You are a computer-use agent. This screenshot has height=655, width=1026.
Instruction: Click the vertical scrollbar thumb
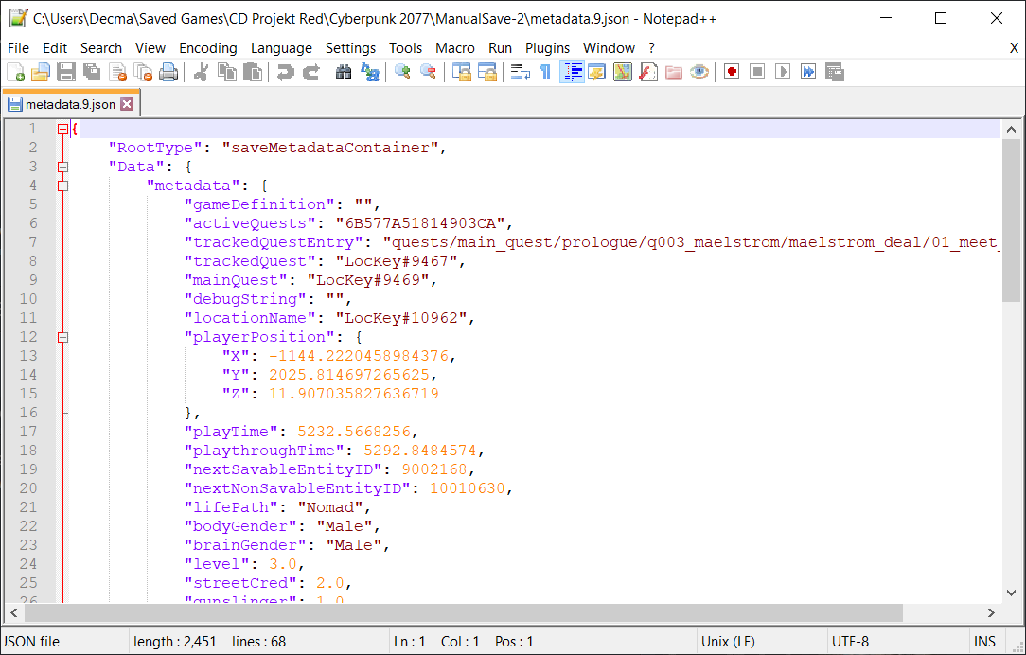pos(1011,218)
